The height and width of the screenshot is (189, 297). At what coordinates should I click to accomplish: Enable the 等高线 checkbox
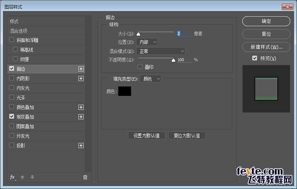tap(15, 50)
